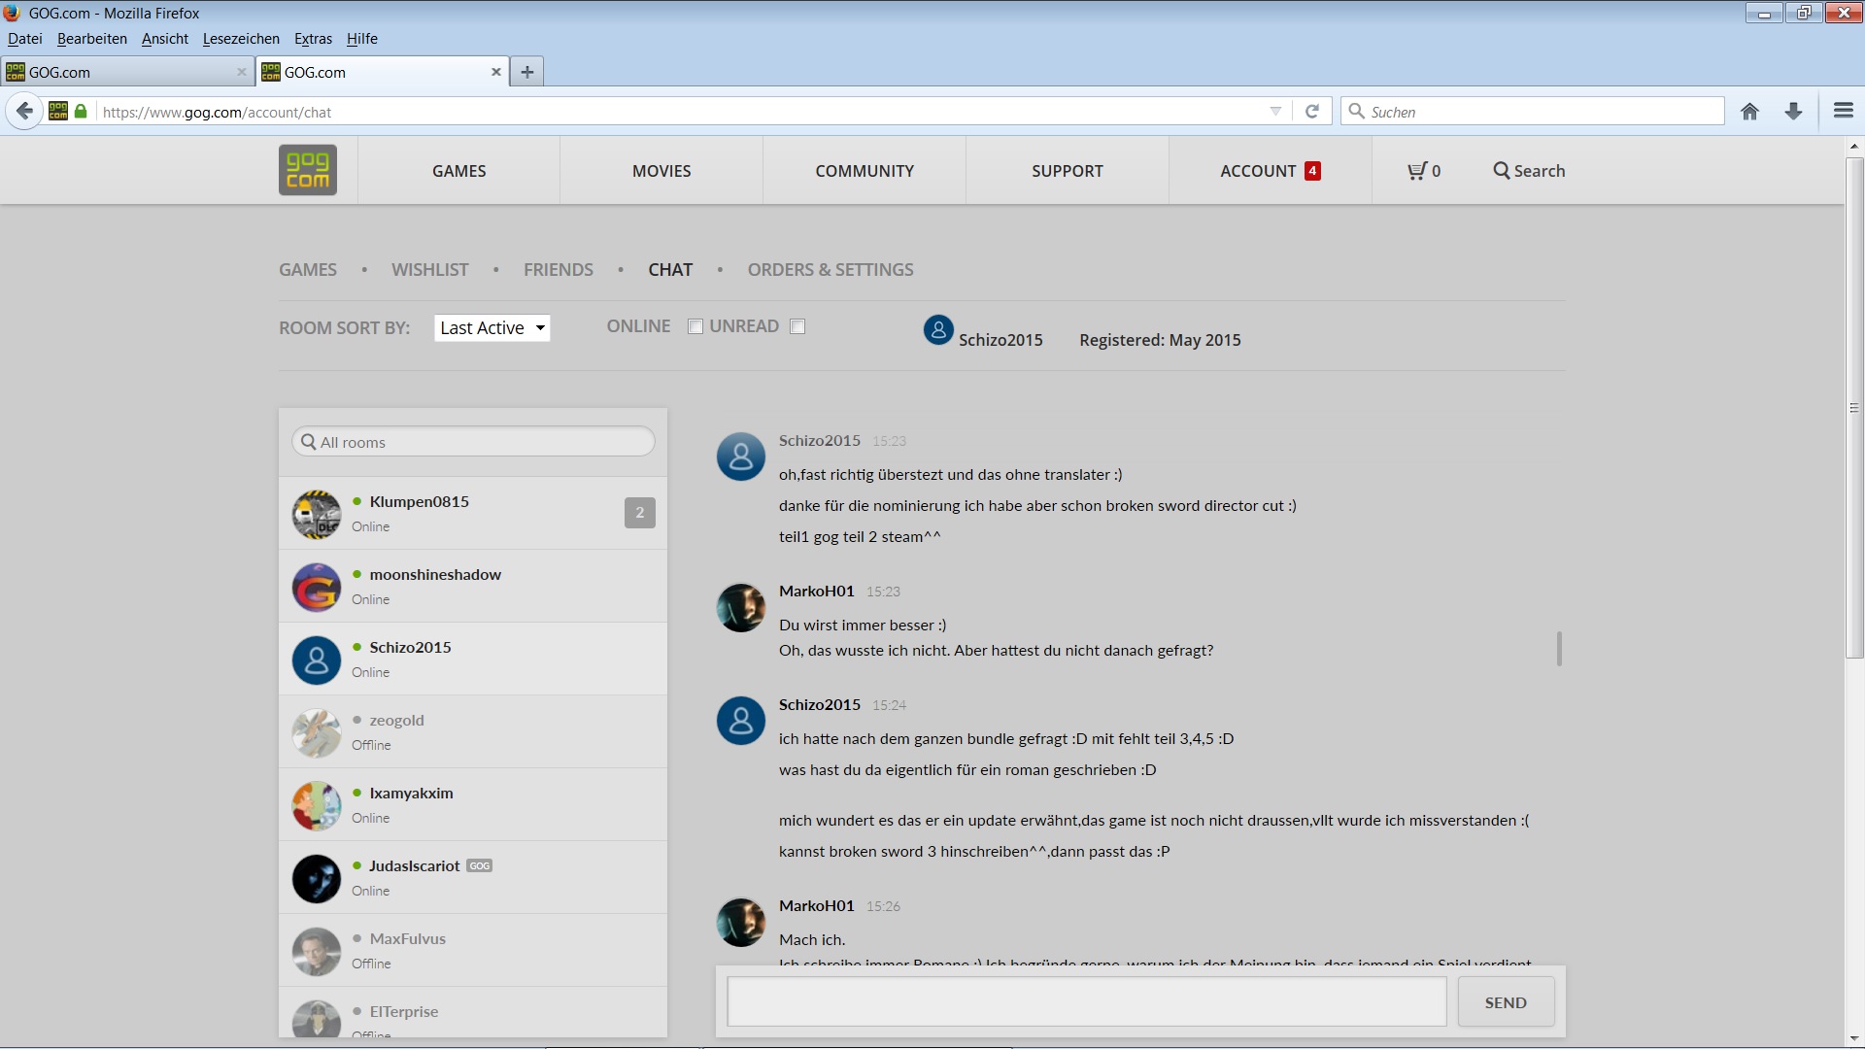
Task: Reload page with the refresh icon
Action: 1311,112
